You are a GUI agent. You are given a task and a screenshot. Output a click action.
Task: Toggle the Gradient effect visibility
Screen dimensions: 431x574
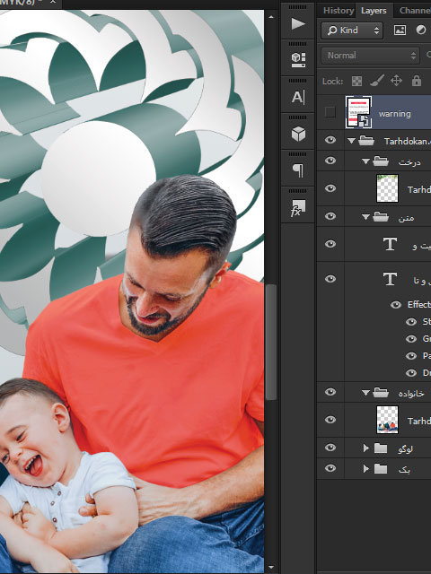[x=411, y=339]
